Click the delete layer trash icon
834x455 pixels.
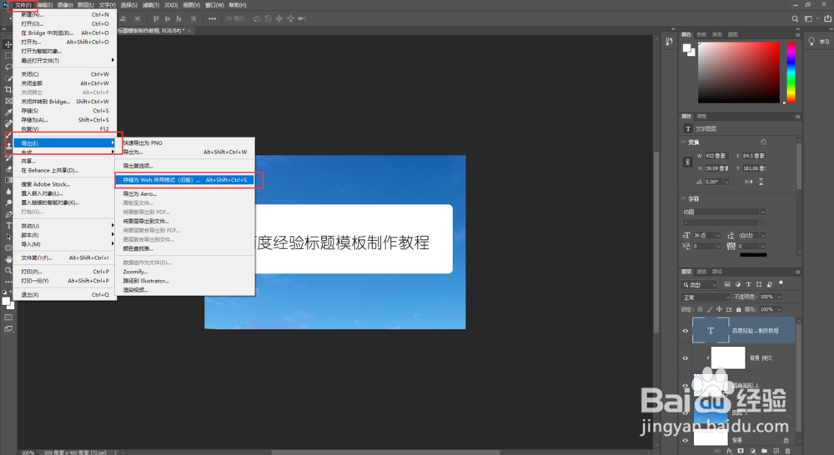pyautogui.click(x=787, y=451)
